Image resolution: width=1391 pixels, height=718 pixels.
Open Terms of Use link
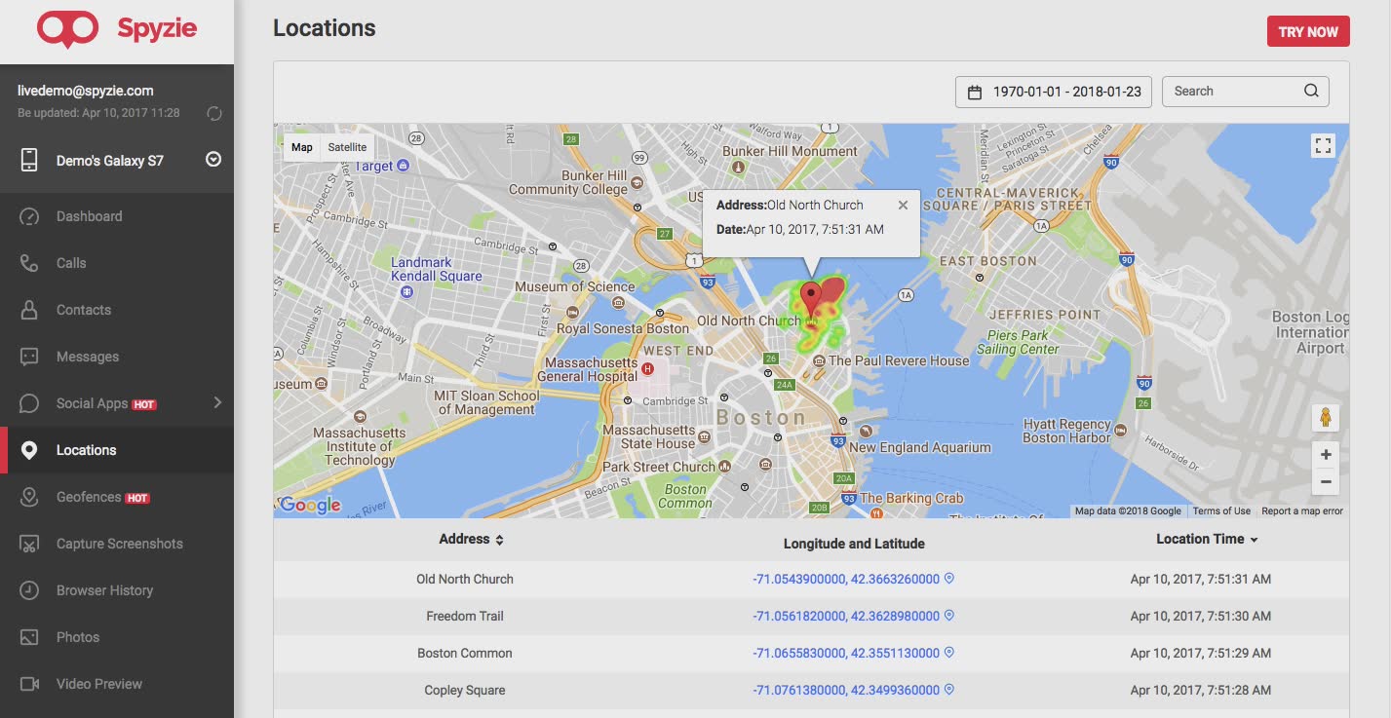(1221, 510)
